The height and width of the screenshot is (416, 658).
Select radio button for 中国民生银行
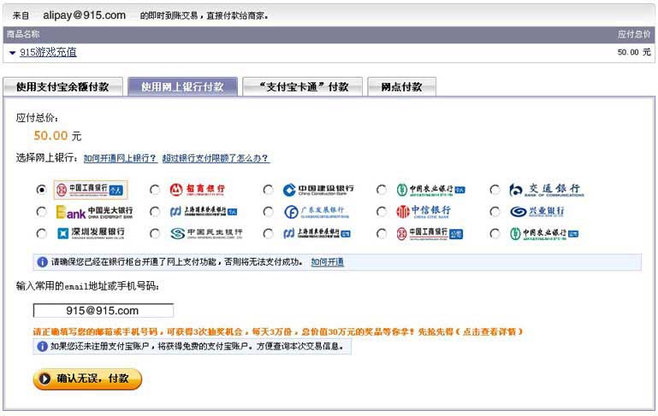[155, 233]
